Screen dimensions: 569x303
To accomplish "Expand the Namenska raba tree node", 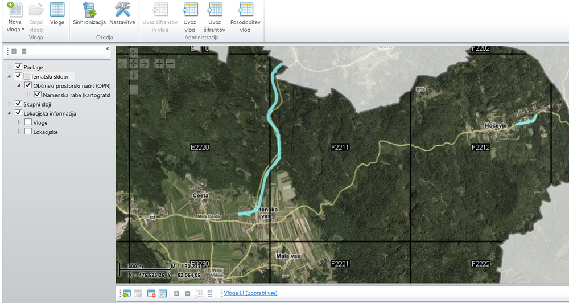I will (28, 95).
